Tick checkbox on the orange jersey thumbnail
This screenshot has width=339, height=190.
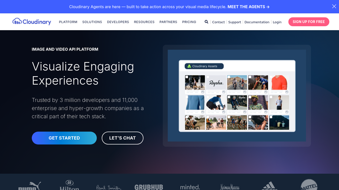271,77
